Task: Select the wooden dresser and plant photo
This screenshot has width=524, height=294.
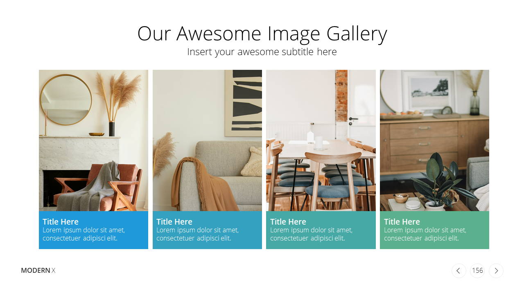Action: point(434,140)
